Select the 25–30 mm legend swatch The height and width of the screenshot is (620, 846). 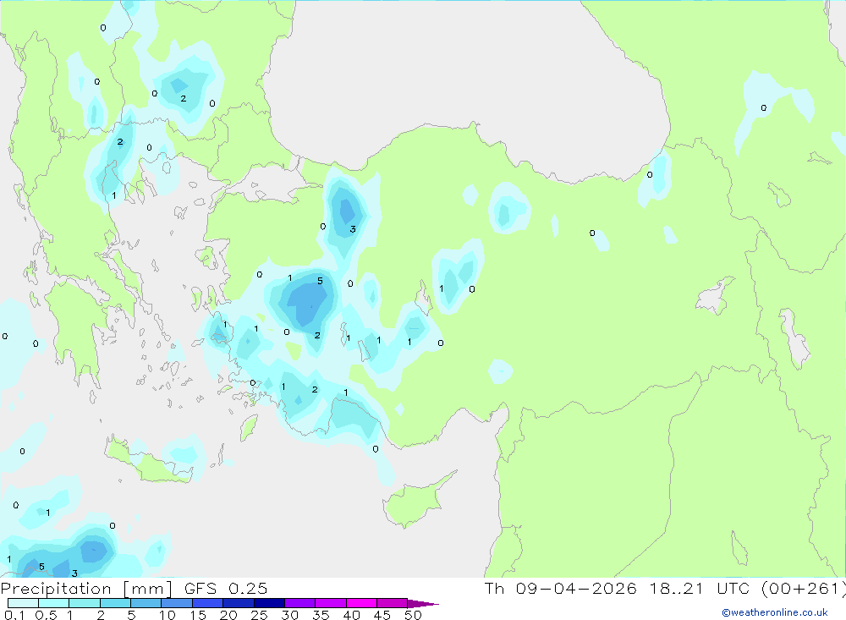[269, 603]
